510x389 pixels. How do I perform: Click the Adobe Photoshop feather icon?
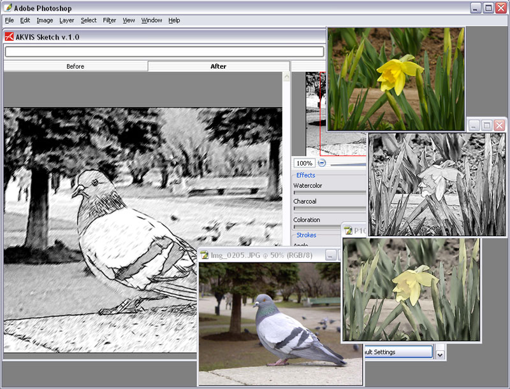click(8, 8)
